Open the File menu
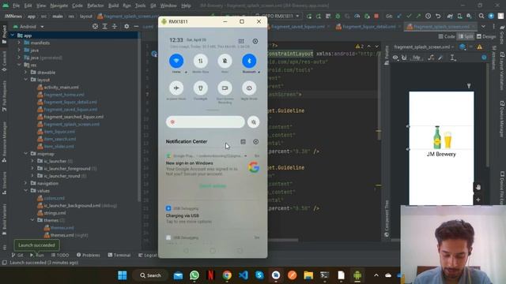 click(16, 6)
